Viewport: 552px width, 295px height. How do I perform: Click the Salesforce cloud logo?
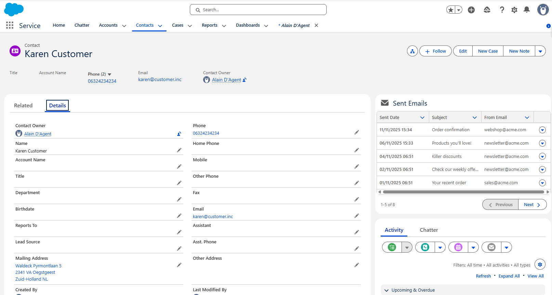tap(14, 9)
